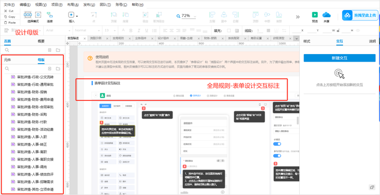Click the search icon in masters panel
Image resolution: width=380 pixels, height=195 pixels.
(7, 69)
